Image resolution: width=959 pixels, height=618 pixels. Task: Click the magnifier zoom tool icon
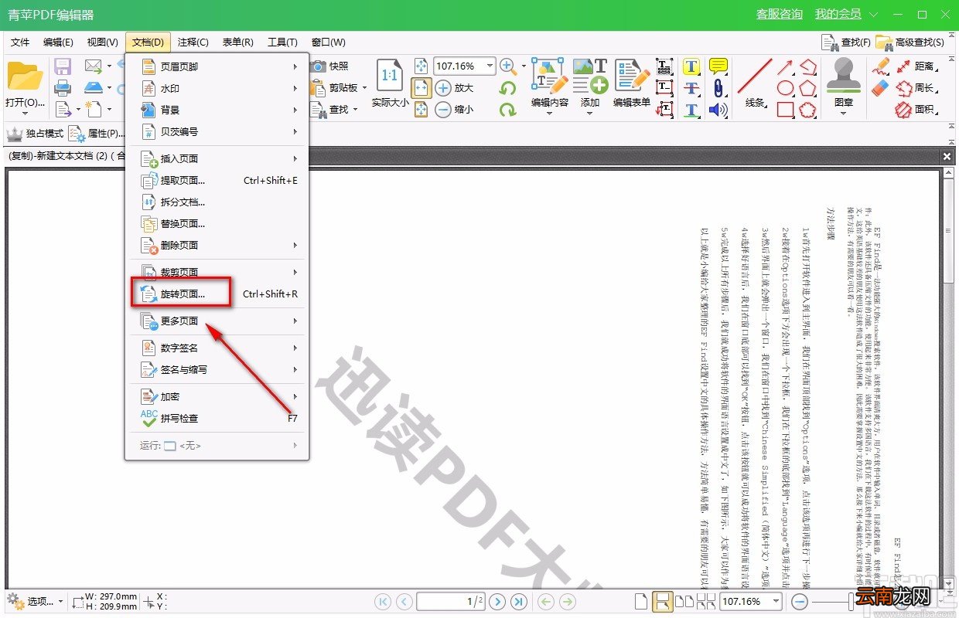coord(508,66)
